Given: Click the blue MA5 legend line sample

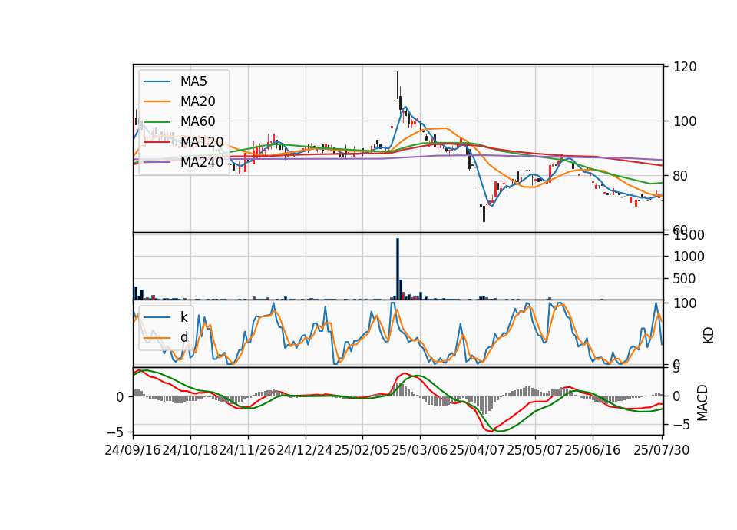Looking at the screenshot, I should click(157, 81).
